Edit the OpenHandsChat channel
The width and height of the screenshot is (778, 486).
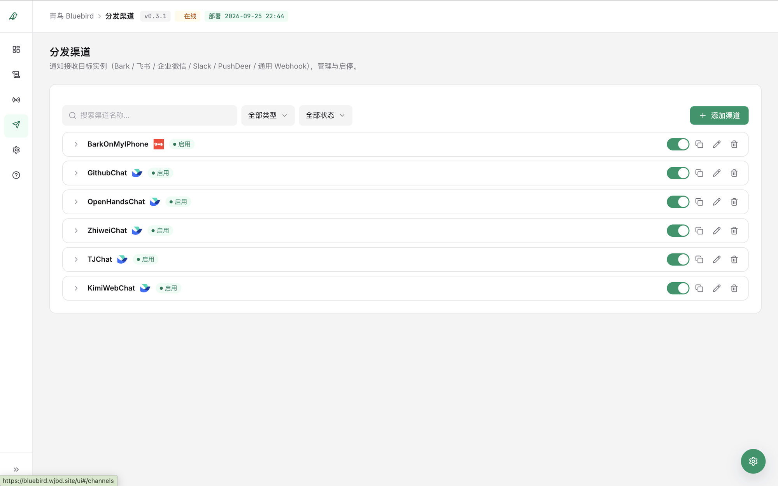pos(717,202)
